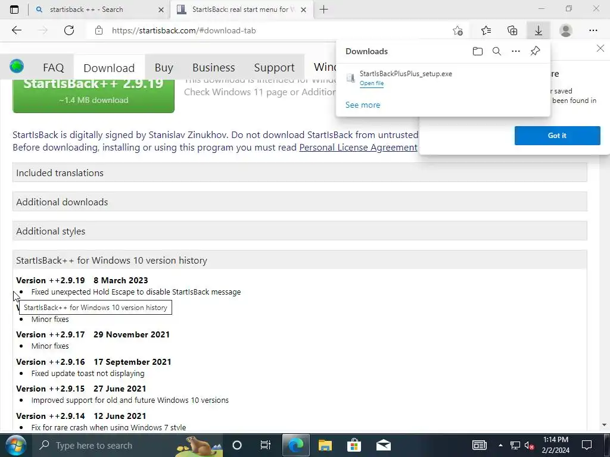Open the Windows Start orb
The height and width of the screenshot is (457, 610).
coord(15,445)
